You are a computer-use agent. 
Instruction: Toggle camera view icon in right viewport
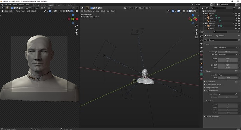pyautogui.click(x=196, y=33)
